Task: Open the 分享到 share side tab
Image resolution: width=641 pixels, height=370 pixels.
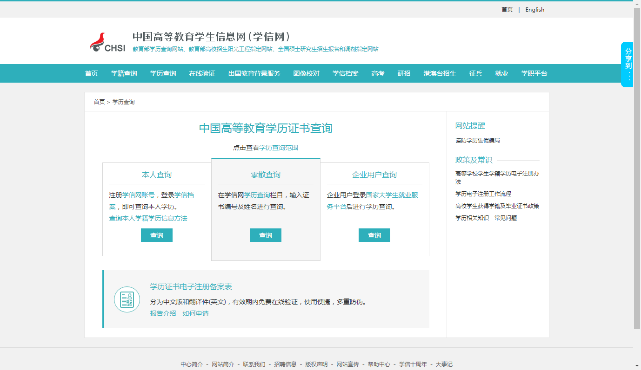Action: (x=628, y=64)
